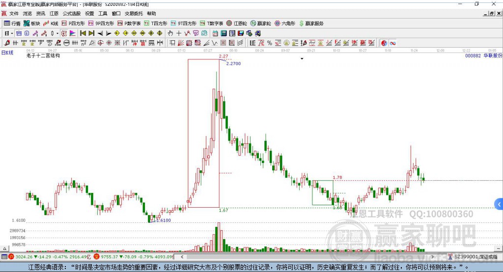
Task: Open the 公式选股 menu
Action: (72, 13)
